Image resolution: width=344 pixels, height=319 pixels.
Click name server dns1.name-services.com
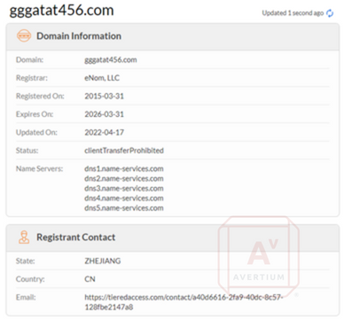[124, 168]
